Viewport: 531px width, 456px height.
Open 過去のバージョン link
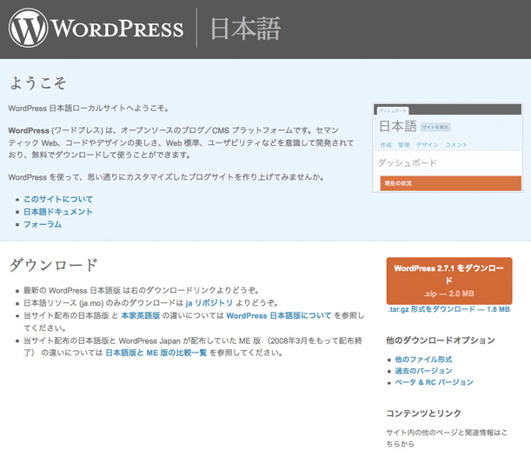(x=423, y=371)
